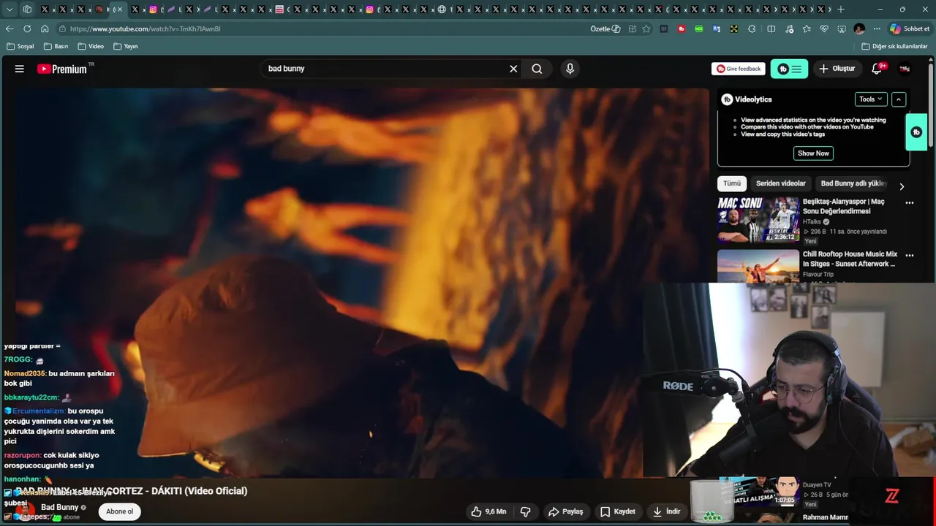Dislike the video with thumbs down
This screenshot has height=526, width=936.
click(x=525, y=511)
